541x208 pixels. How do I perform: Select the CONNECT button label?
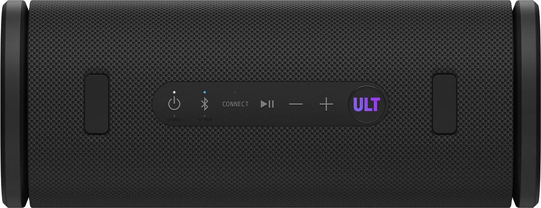(235, 104)
